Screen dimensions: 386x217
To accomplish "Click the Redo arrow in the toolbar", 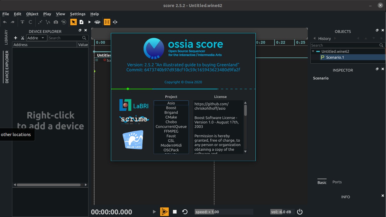I will coord(13,22).
